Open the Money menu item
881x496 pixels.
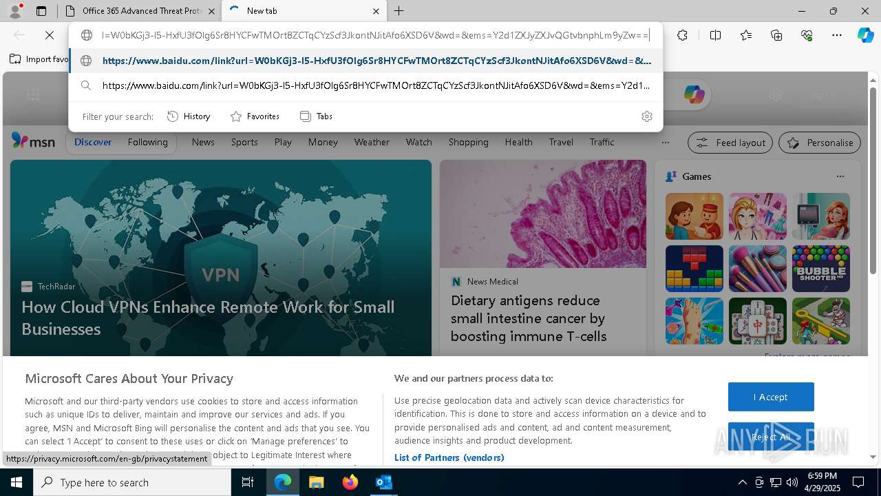pyautogui.click(x=323, y=142)
